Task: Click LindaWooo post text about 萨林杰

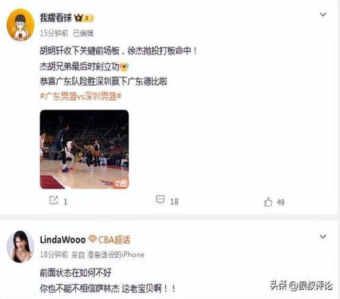Action: [x=107, y=289]
